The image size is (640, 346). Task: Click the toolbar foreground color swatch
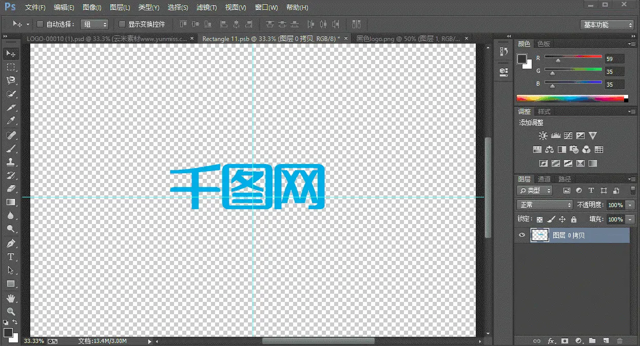(x=8, y=333)
